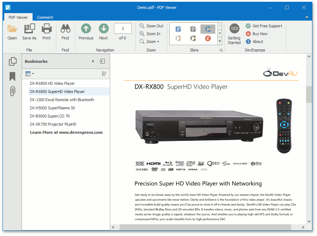Open the bookmark options dropdown
This screenshot has width=317, height=236.
point(30,74)
